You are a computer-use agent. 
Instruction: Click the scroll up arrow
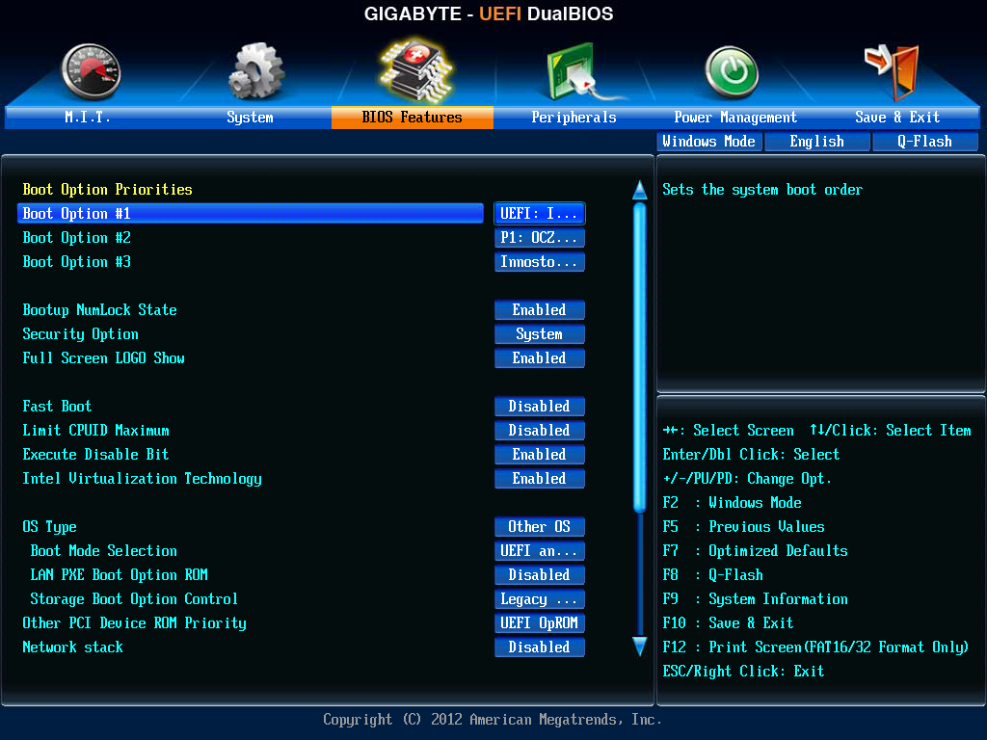point(640,190)
